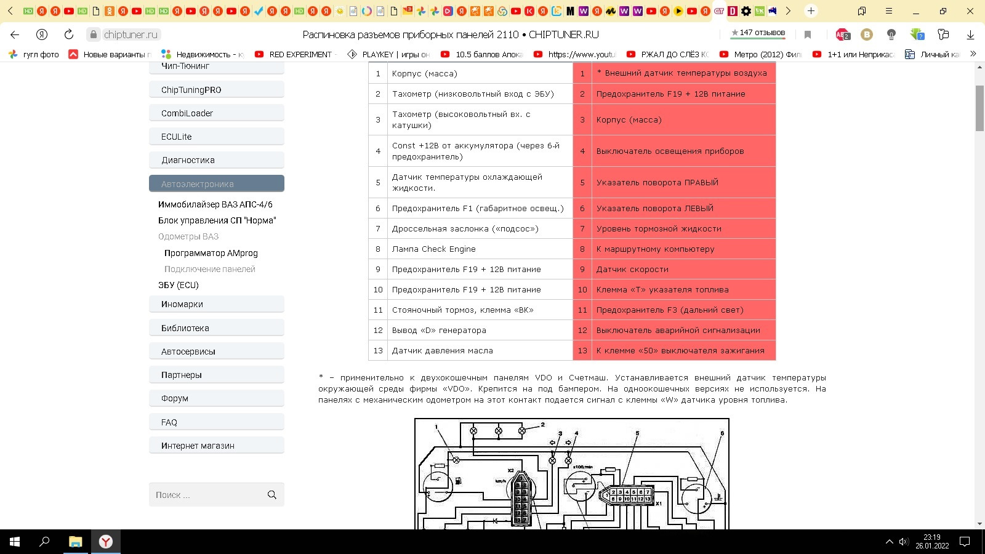Open the AdBlock extension icon
Viewport: 985px width, 554px height.
842,34
